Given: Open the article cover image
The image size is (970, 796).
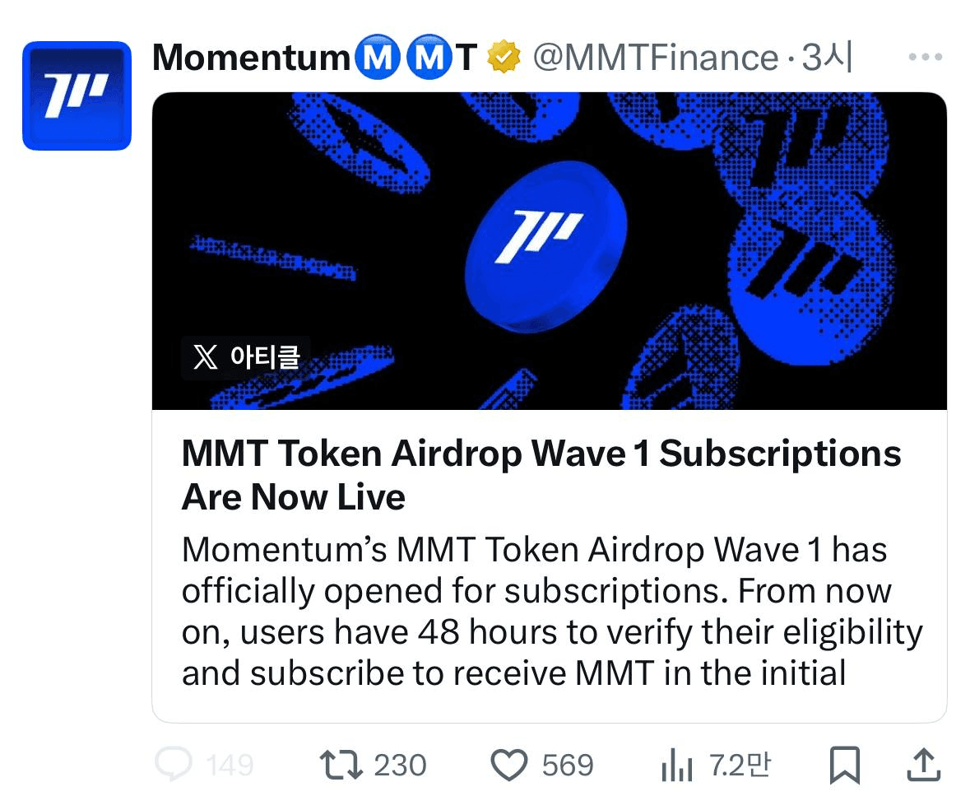Looking at the screenshot, I should [x=549, y=250].
